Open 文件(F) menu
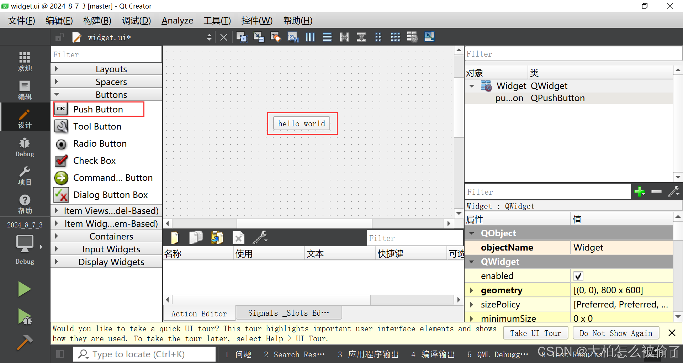The image size is (683, 363). point(22,21)
